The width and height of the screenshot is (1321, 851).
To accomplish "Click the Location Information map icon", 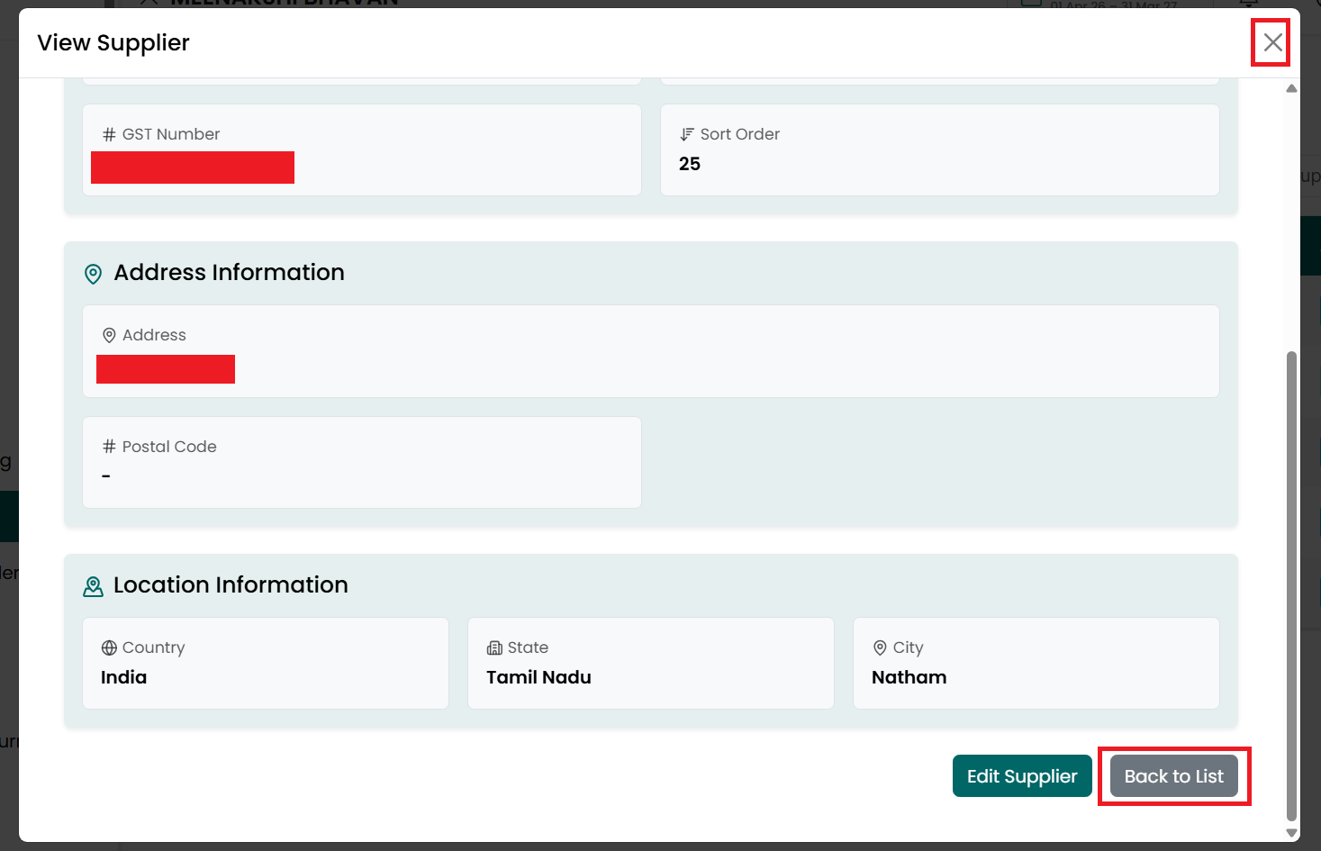I will (x=93, y=586).
